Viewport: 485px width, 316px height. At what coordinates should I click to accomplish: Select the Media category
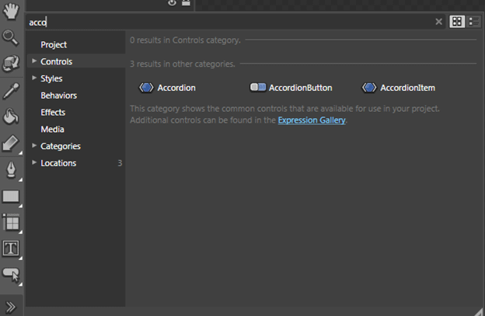click(x=52, y=129)
